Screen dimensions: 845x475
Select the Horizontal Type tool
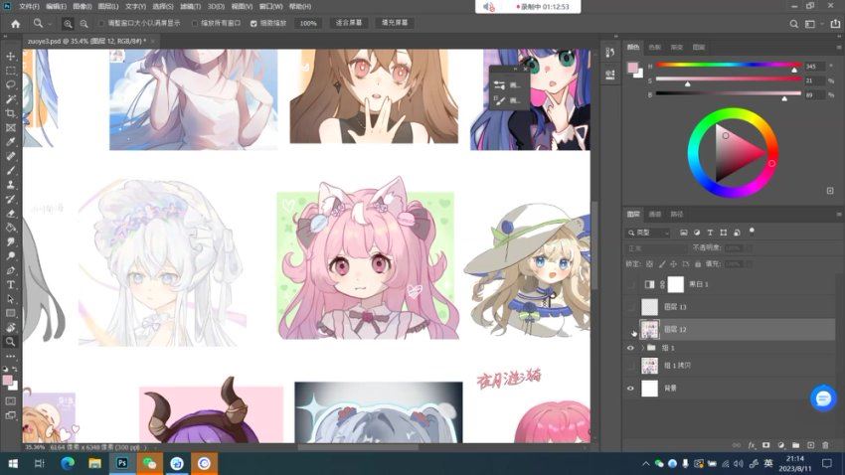(10, 284)
